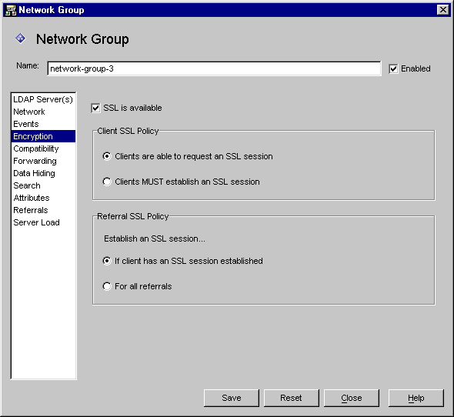Open the Events section
This screenshot has width=454, height=417.
coord(43,124)
